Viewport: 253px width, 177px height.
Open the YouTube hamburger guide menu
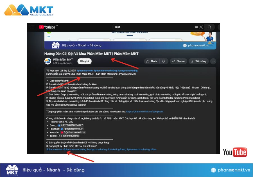click(x=33, y=27)
